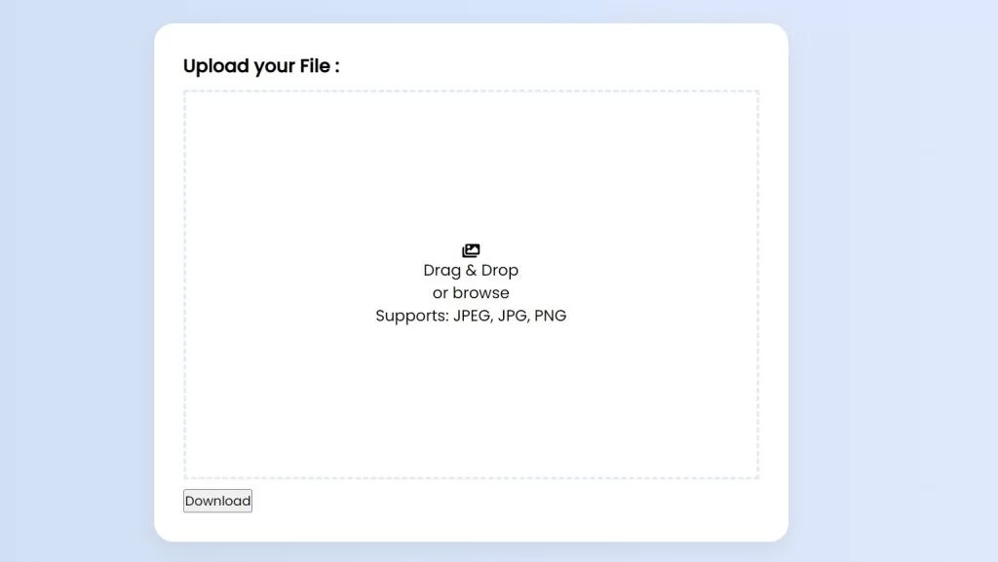Screen dimensions: 998x562
Task: Click the 'Supports: JPEG, JPG, PNG' text
Action: [471, 315]
